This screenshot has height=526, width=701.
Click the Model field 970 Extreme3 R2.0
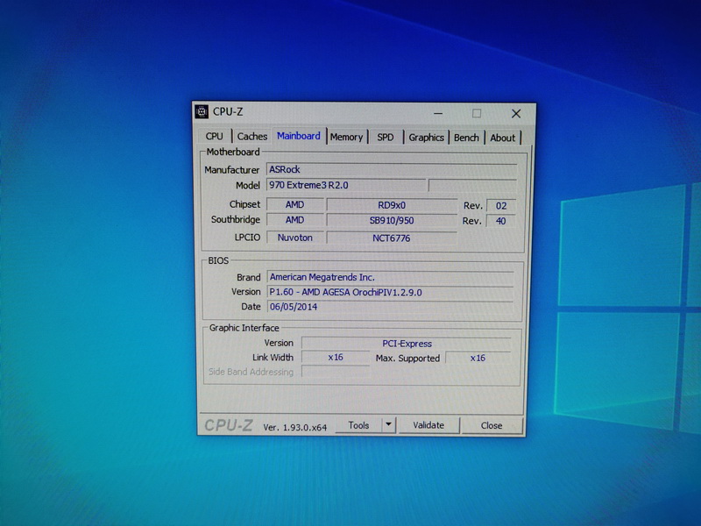click(x=346, y=185)
